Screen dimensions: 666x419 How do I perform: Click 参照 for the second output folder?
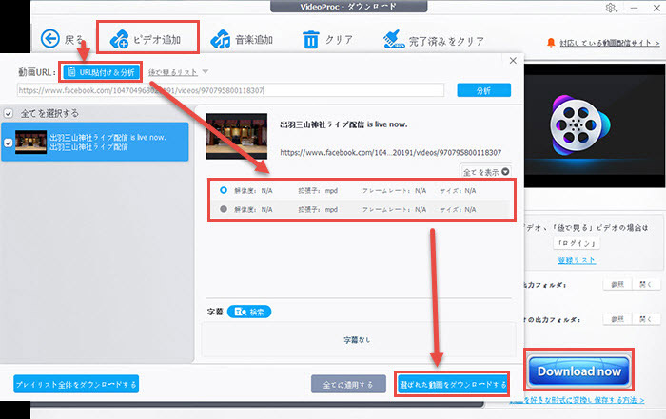617,319
